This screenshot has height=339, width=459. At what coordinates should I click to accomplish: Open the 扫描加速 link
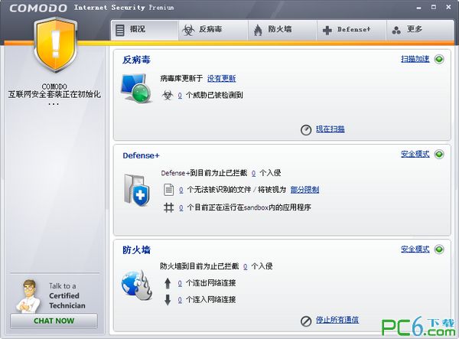415,59
